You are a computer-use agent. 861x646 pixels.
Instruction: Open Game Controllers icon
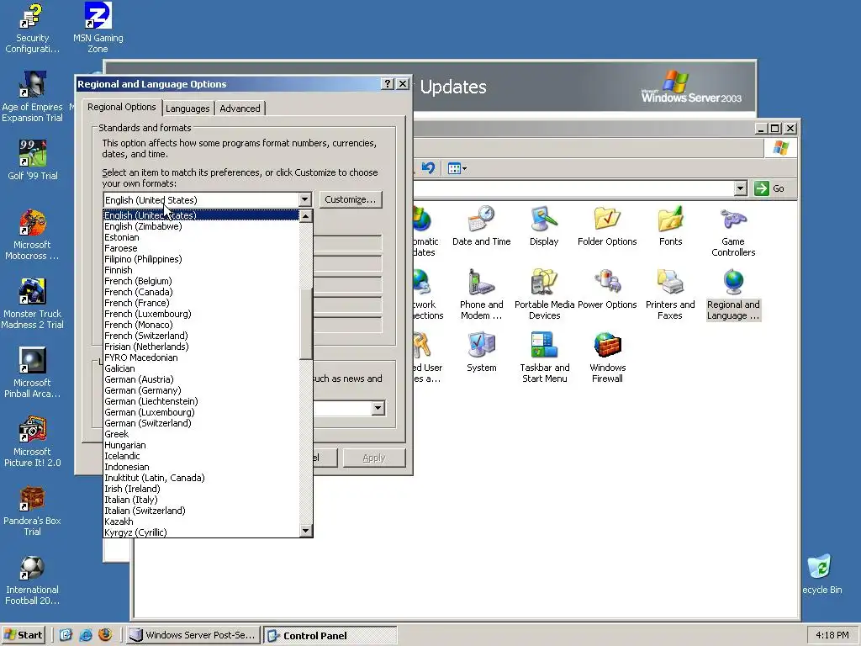point(733,231)
